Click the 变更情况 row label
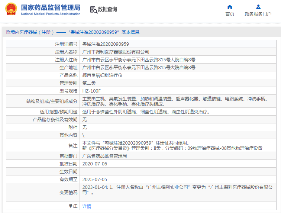 68,193
